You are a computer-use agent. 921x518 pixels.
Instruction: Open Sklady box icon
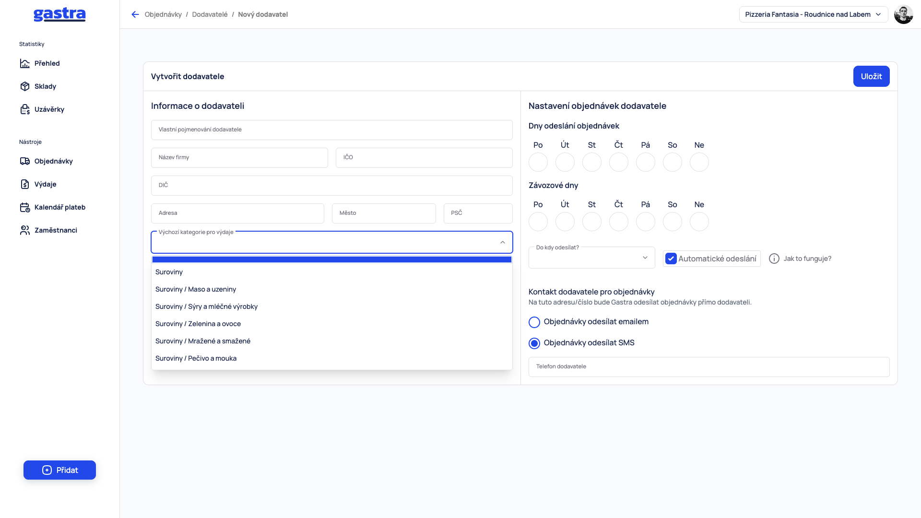25,86
